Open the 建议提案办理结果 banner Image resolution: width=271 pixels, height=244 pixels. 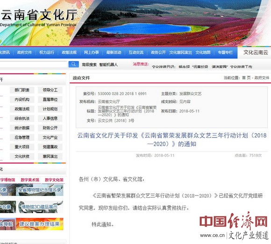click(x=40, y=224)
